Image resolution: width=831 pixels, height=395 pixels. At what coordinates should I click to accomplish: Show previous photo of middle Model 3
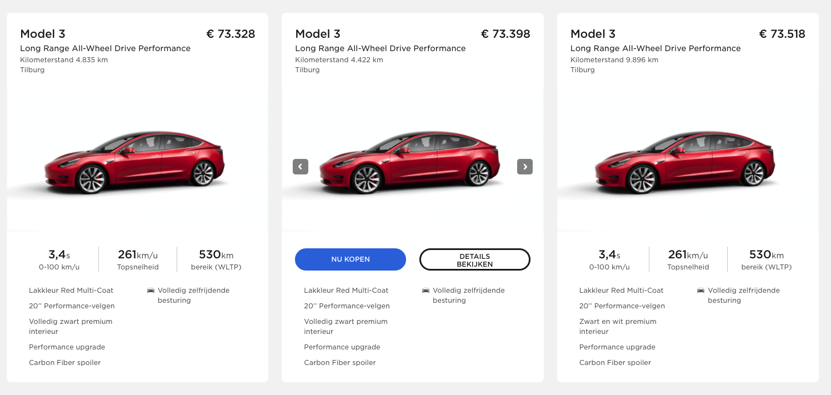[301, 167]
